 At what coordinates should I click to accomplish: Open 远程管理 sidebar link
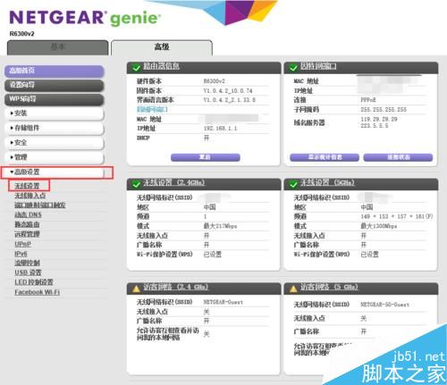click(x=27, y=234)
